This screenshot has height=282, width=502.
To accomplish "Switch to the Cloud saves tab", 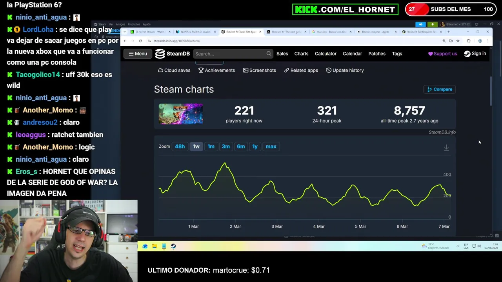I will 174,70.
